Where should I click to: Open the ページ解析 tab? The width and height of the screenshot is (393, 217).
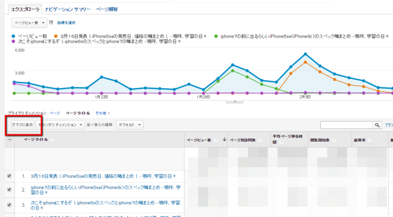click(x=107, y=9)
